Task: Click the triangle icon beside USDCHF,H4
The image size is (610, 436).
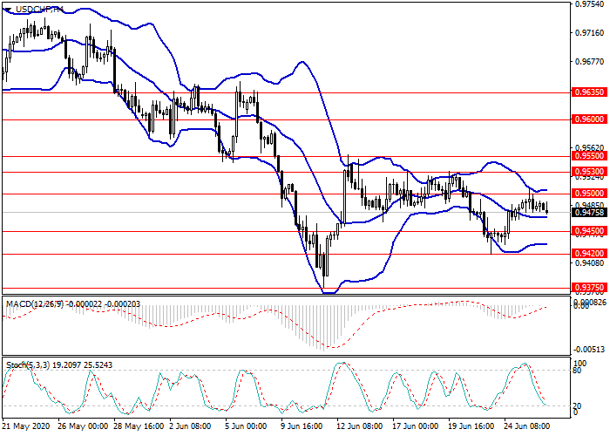Action: 7,9
